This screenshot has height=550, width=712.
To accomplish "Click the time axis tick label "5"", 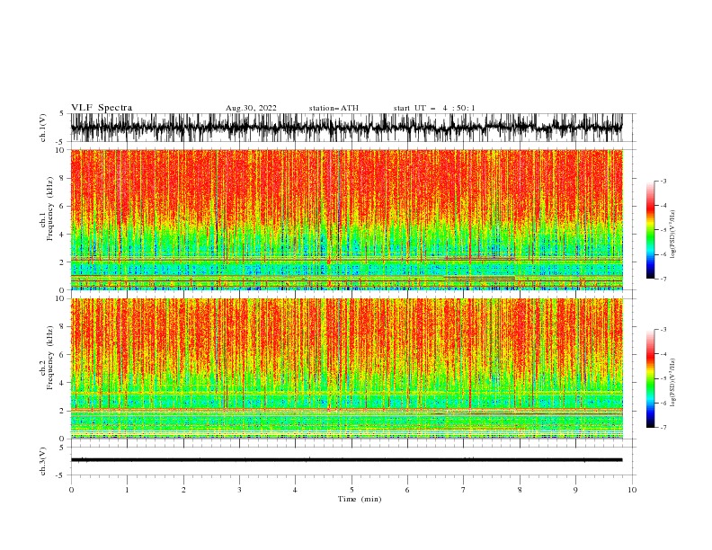I will pyautogui.click(x=352, y=490).
